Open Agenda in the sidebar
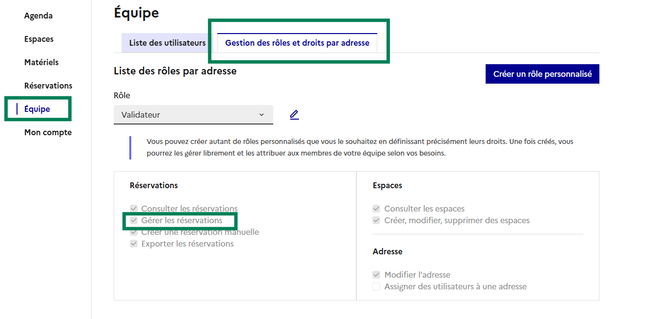The height and width of the screenshot is (319, 648). pyautogui.click(x=38, y=16)
